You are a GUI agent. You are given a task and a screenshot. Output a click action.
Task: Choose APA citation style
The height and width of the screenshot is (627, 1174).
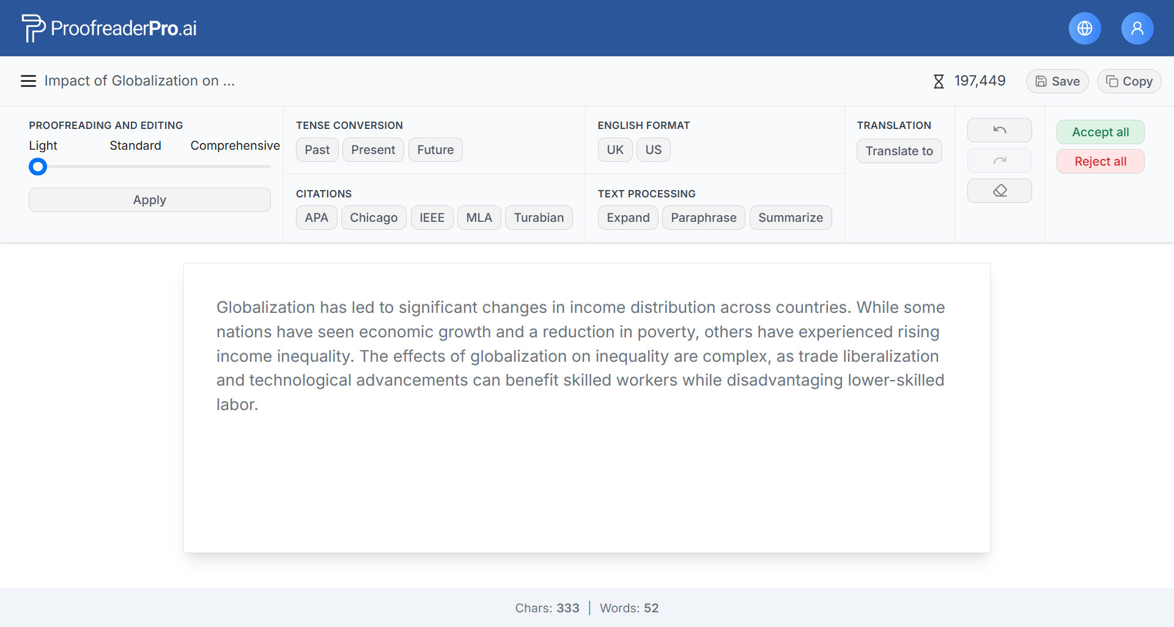coord(316,218)
